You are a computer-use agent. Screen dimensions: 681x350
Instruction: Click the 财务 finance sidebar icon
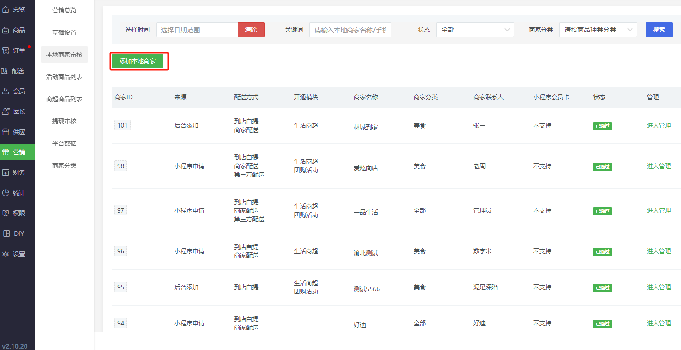[6, 172]
